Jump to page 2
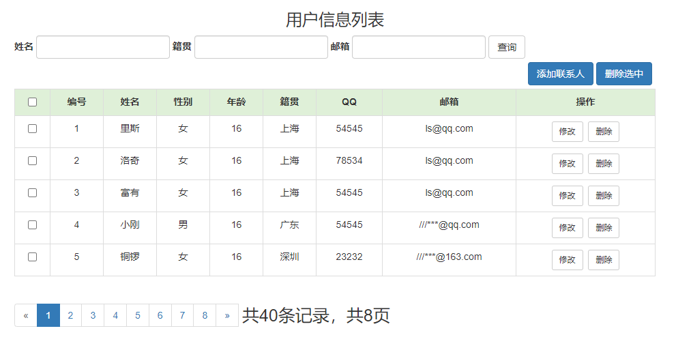Image resolution: width=676 pixels, height=348 pixels. [71, 315]
